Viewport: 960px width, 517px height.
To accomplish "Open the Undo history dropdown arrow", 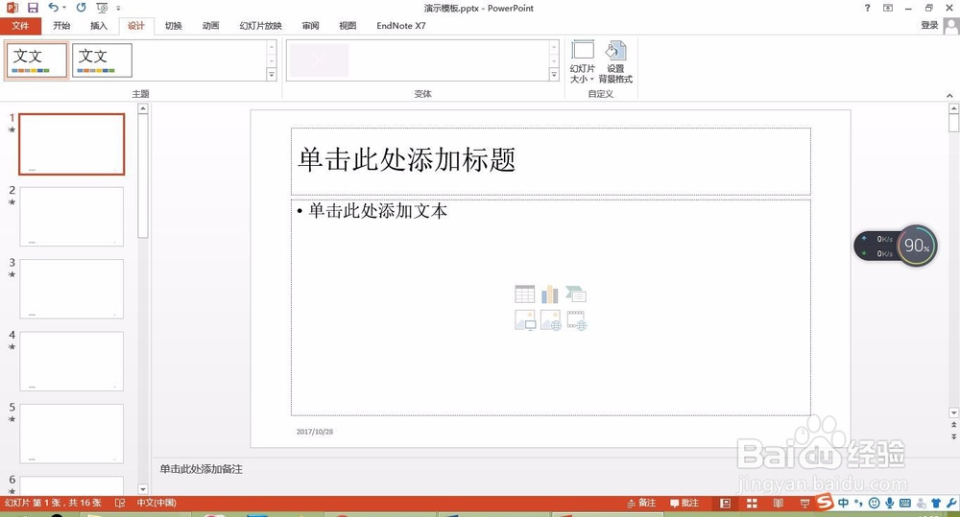I will (x=64, y=8).
